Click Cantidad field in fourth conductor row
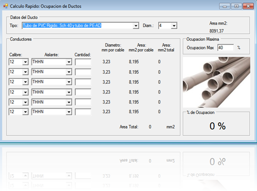The height and width of the screenshot is (191, 257). [x=83, y=92]
